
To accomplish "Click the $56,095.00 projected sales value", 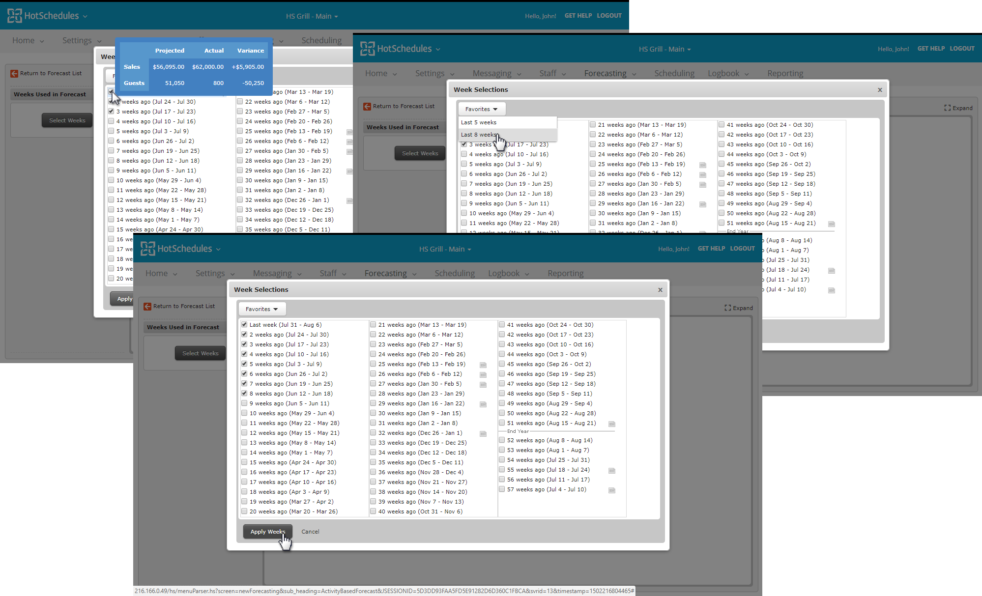I will [x=169, y=67].
